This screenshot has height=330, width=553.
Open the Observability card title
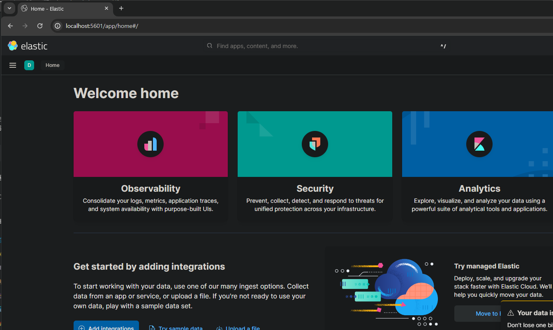[x=150, y=188]
